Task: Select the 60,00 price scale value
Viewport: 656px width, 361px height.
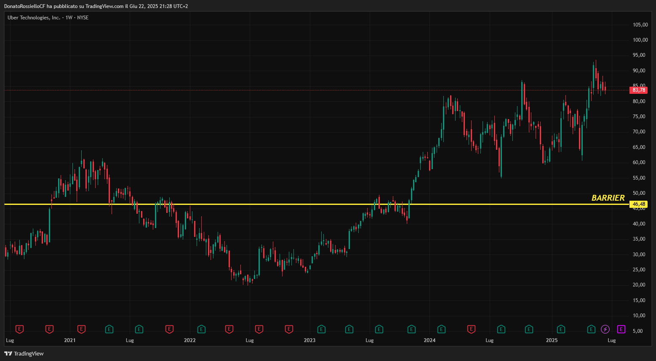Action: (639, 162)
